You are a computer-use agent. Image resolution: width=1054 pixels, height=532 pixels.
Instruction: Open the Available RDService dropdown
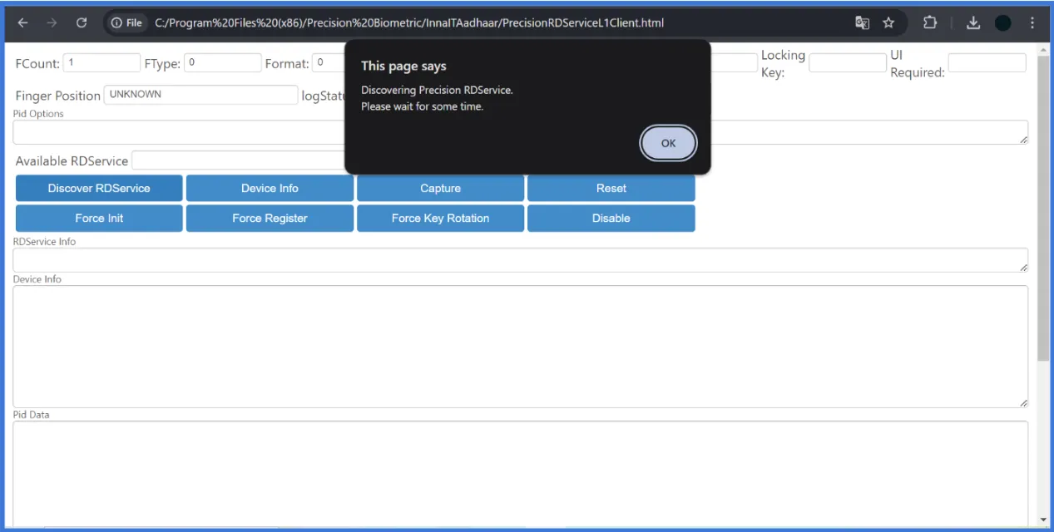238,160
